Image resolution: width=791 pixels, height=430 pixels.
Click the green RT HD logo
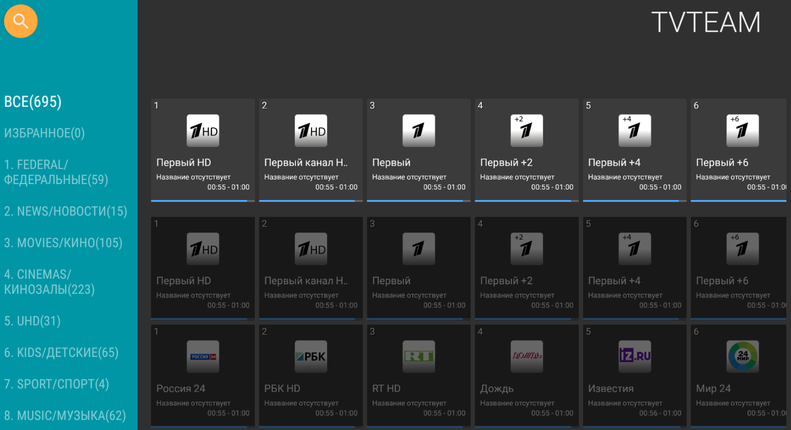tap(418, 356)
